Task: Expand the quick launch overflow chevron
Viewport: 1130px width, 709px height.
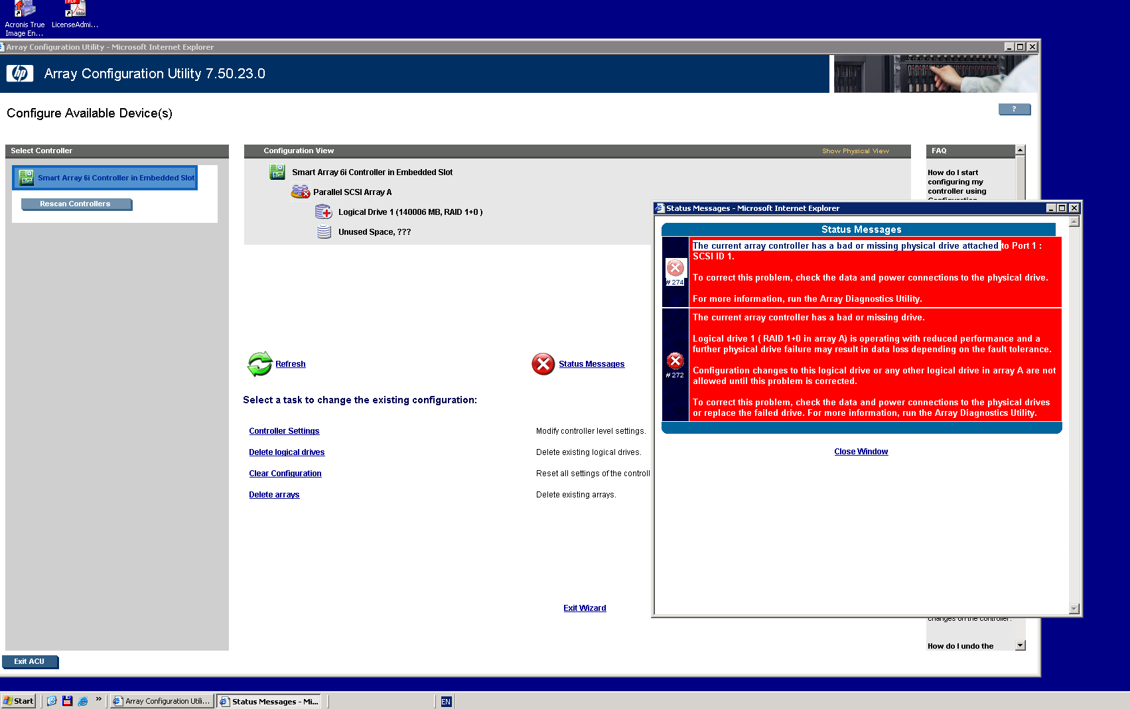Action: pos(99,698)
